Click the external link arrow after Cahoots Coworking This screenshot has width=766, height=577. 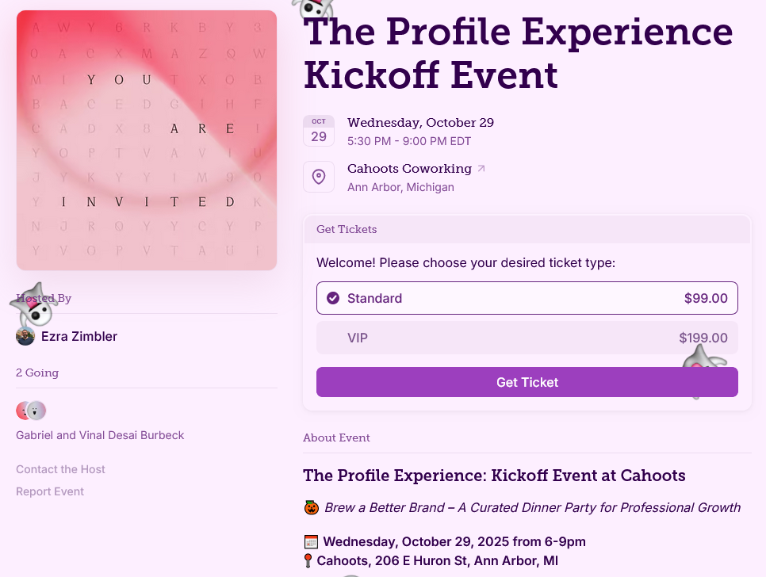(481, 169)
